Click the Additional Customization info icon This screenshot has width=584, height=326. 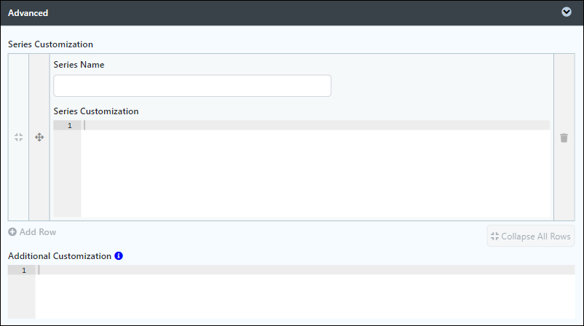[119, 256]
